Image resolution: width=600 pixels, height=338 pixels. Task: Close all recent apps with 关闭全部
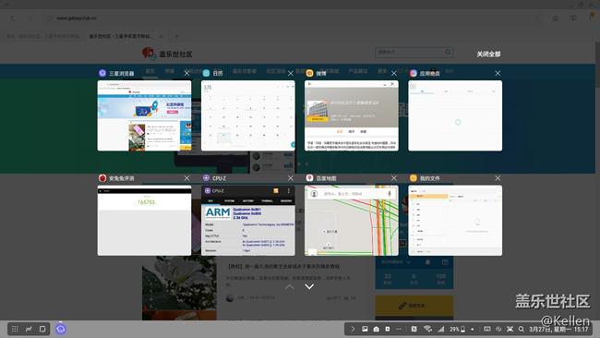[x=488, y=54]
